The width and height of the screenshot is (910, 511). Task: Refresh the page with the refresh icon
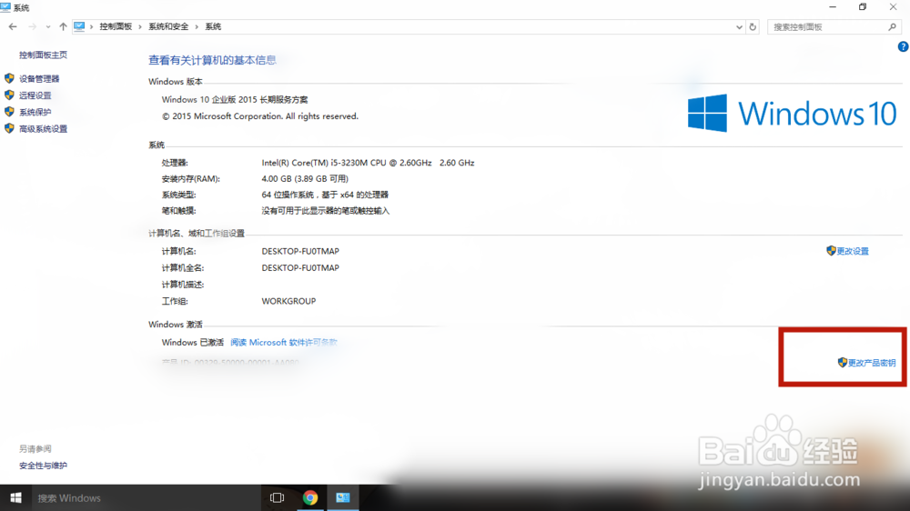click(753, 26)
